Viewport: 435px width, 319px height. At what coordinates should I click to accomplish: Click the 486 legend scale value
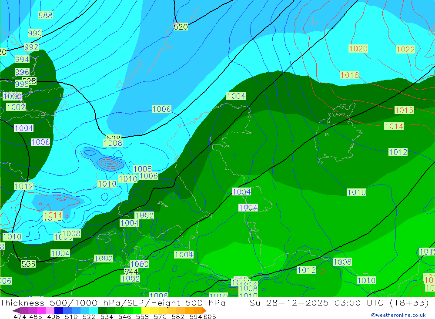[36, 316]
